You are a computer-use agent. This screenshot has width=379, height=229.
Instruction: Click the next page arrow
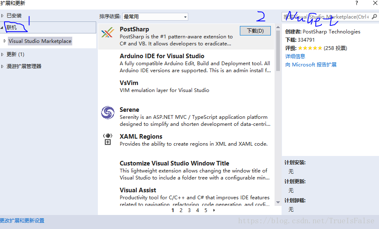click(x=214, y=210)
